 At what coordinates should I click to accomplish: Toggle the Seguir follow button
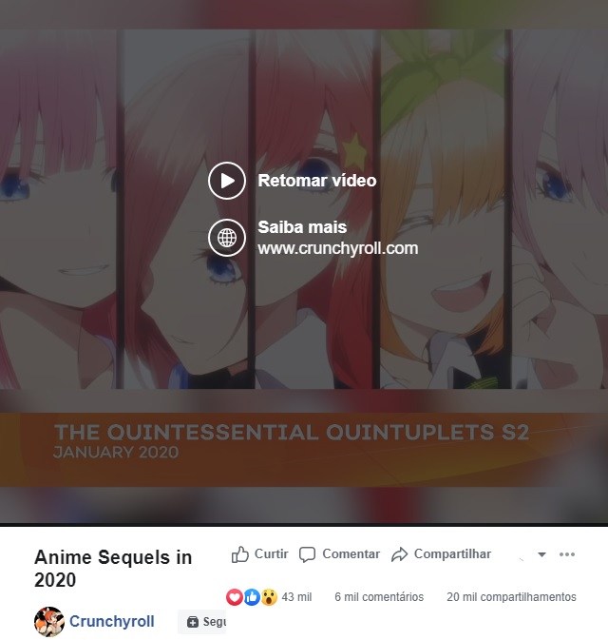(201, 622)
